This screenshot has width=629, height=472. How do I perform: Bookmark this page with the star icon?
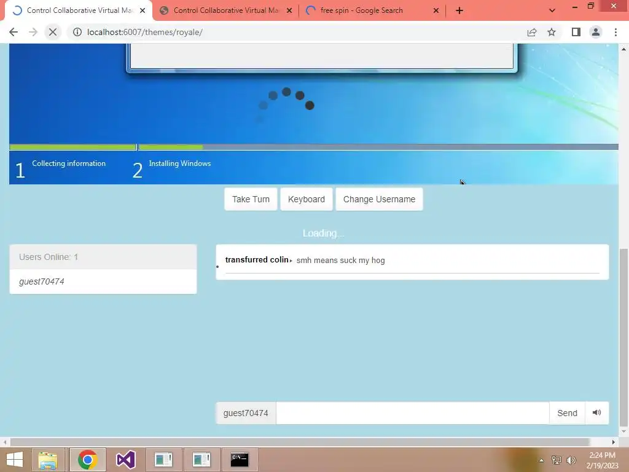552,32
